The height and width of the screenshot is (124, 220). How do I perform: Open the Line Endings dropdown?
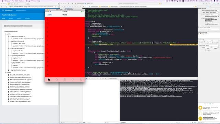[x=212, y=43]
